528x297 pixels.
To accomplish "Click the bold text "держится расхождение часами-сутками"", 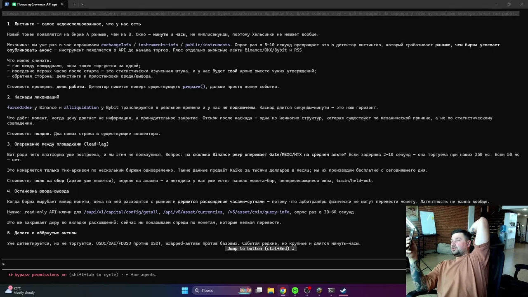I will (221, 202).
